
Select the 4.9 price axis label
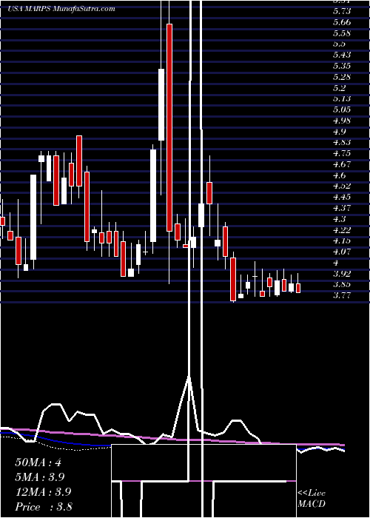point(340,132)
